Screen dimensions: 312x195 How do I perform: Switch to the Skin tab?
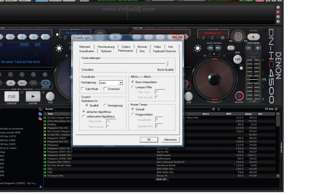point(142,51)
